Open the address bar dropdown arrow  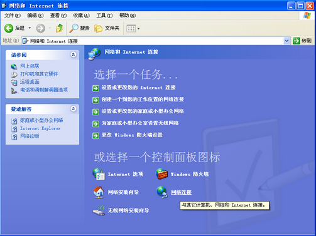click(x=286, y=41)
